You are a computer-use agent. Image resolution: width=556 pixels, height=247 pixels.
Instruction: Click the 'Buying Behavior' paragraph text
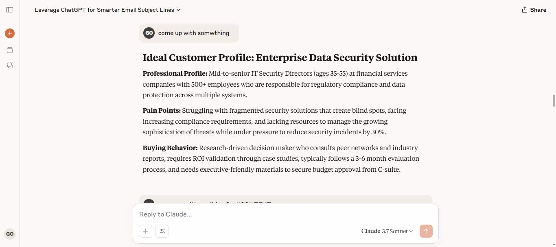(x=281, y=159)
